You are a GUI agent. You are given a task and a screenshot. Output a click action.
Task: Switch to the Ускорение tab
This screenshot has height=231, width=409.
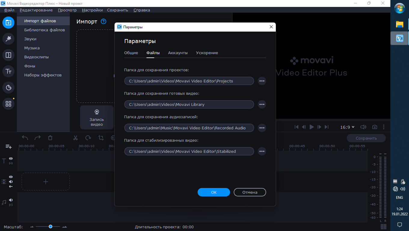[207, 53]
